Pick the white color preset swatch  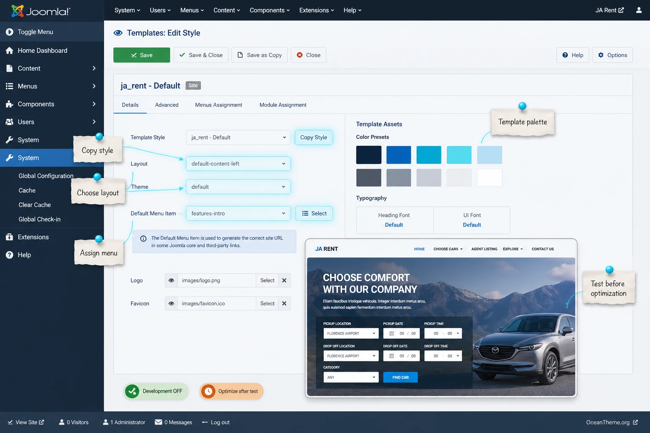tap(489, 178)
